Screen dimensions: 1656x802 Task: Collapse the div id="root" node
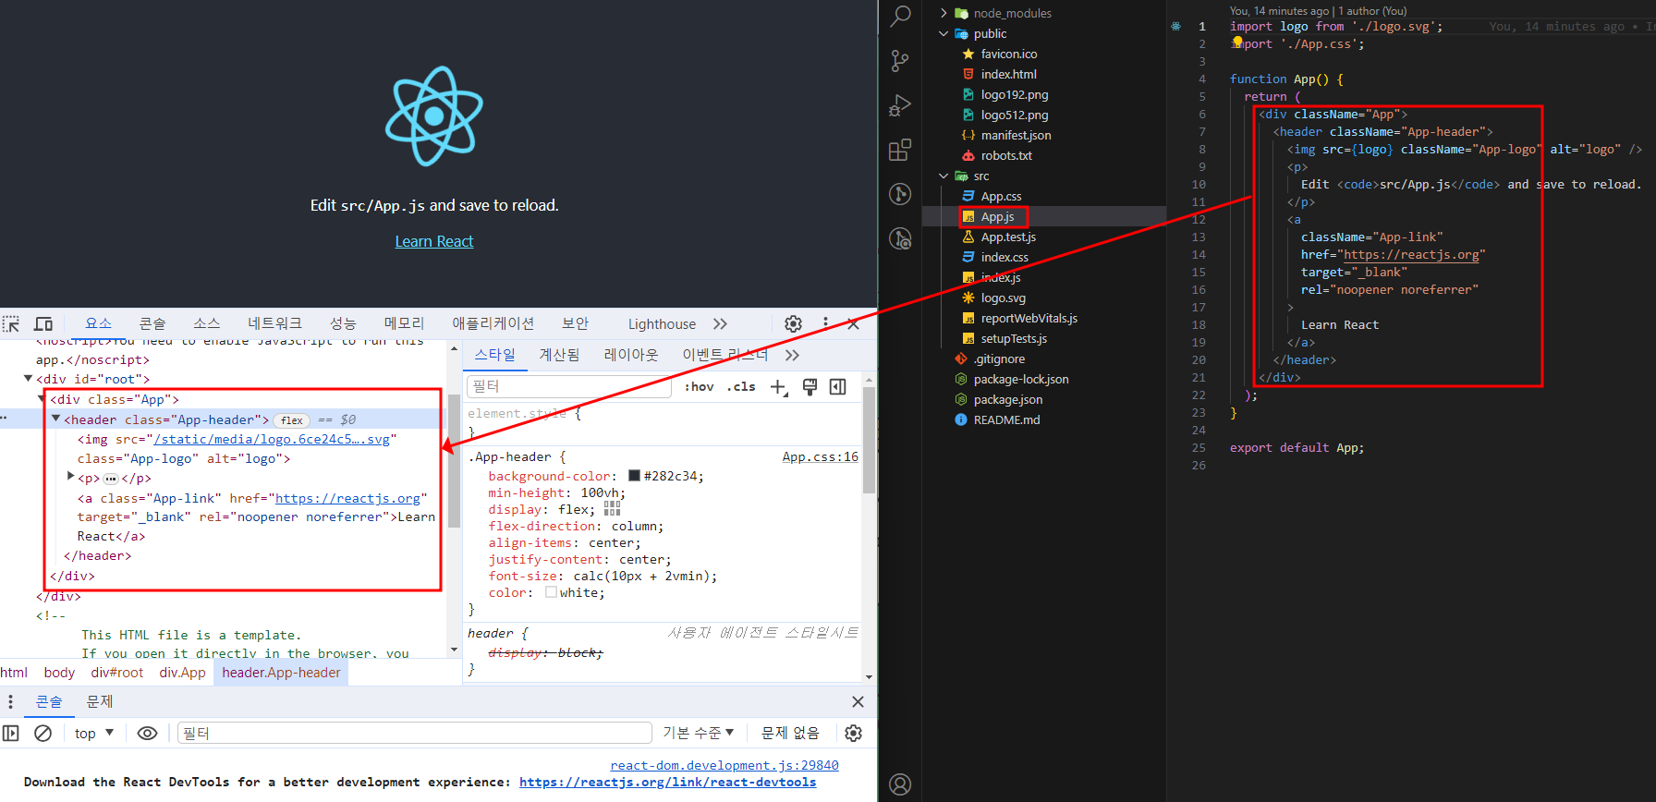28,379
